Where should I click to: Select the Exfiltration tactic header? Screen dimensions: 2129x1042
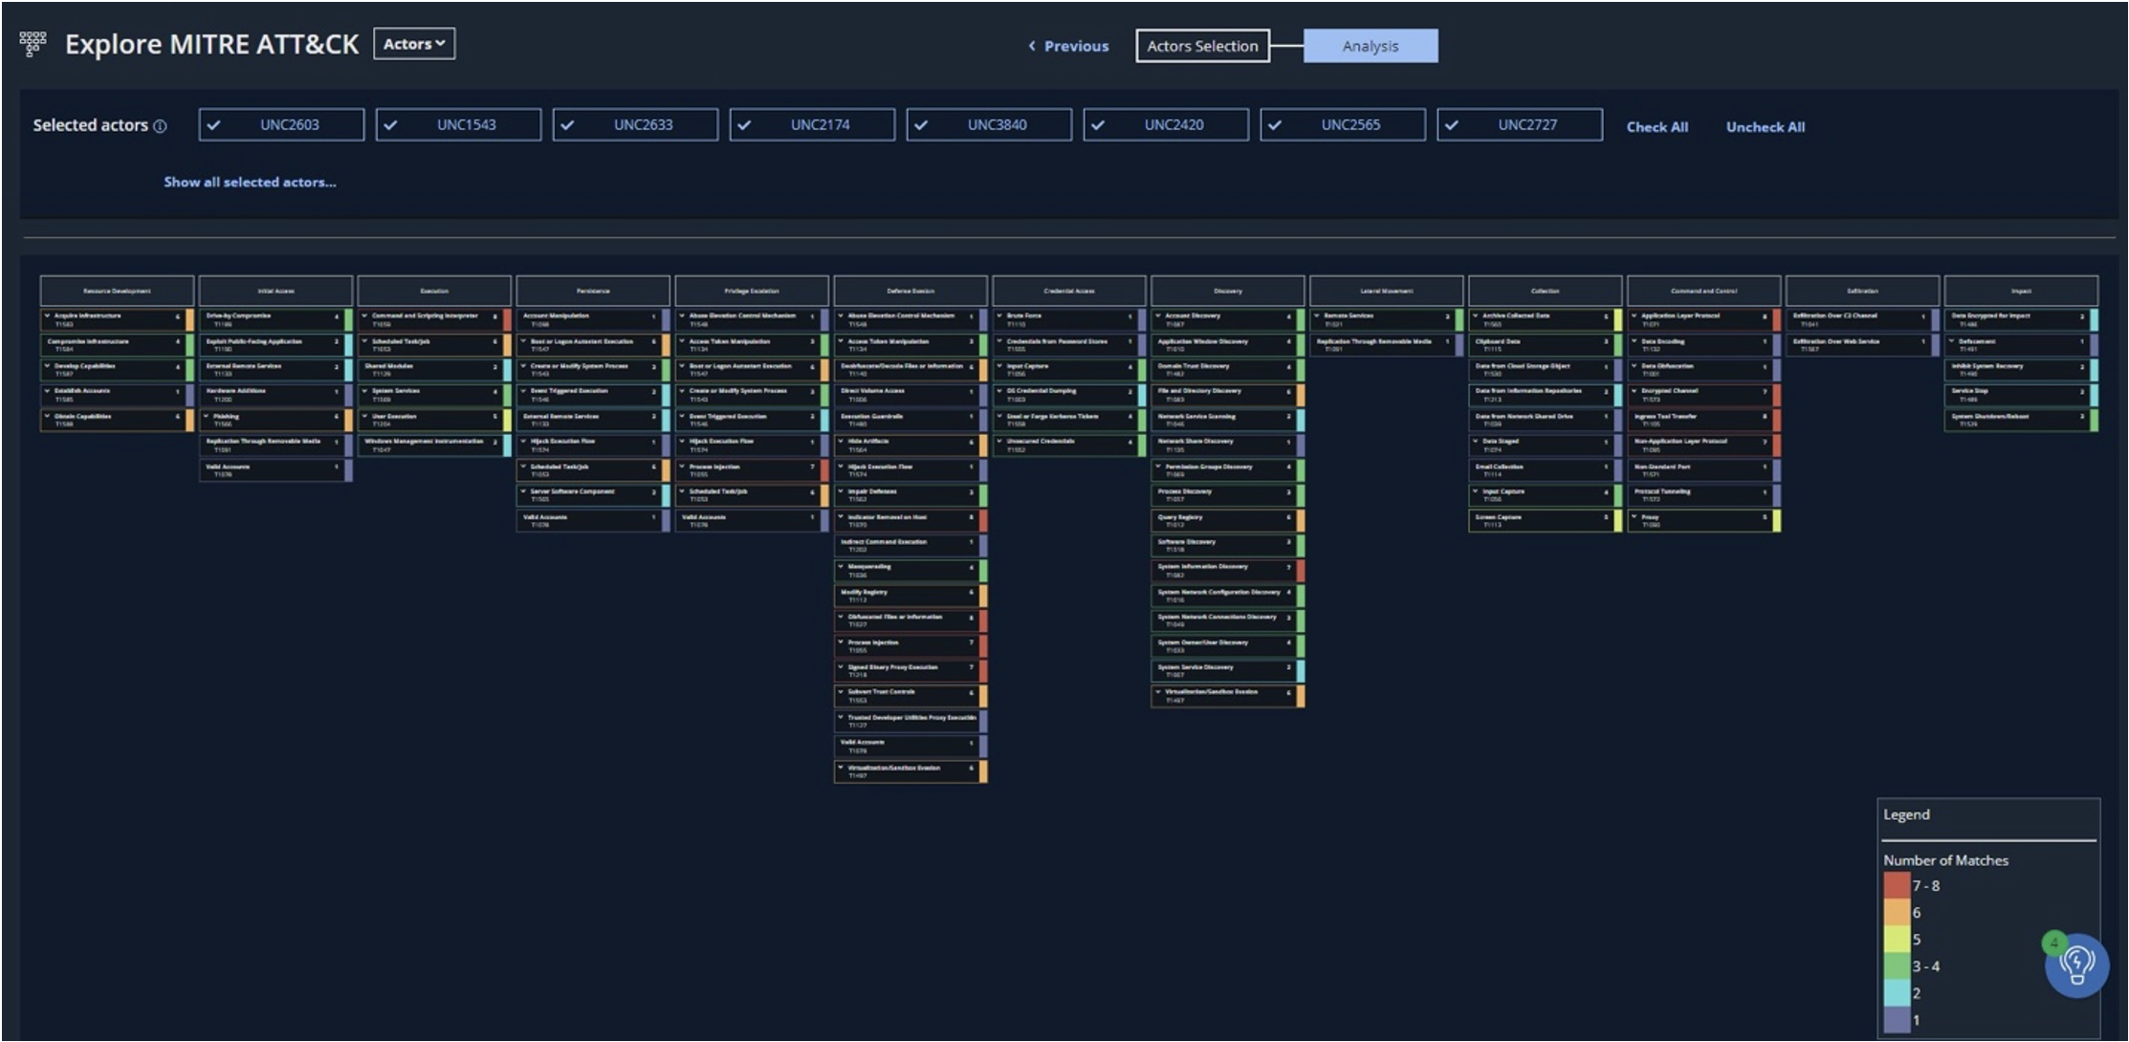(x=1862, y=291)
